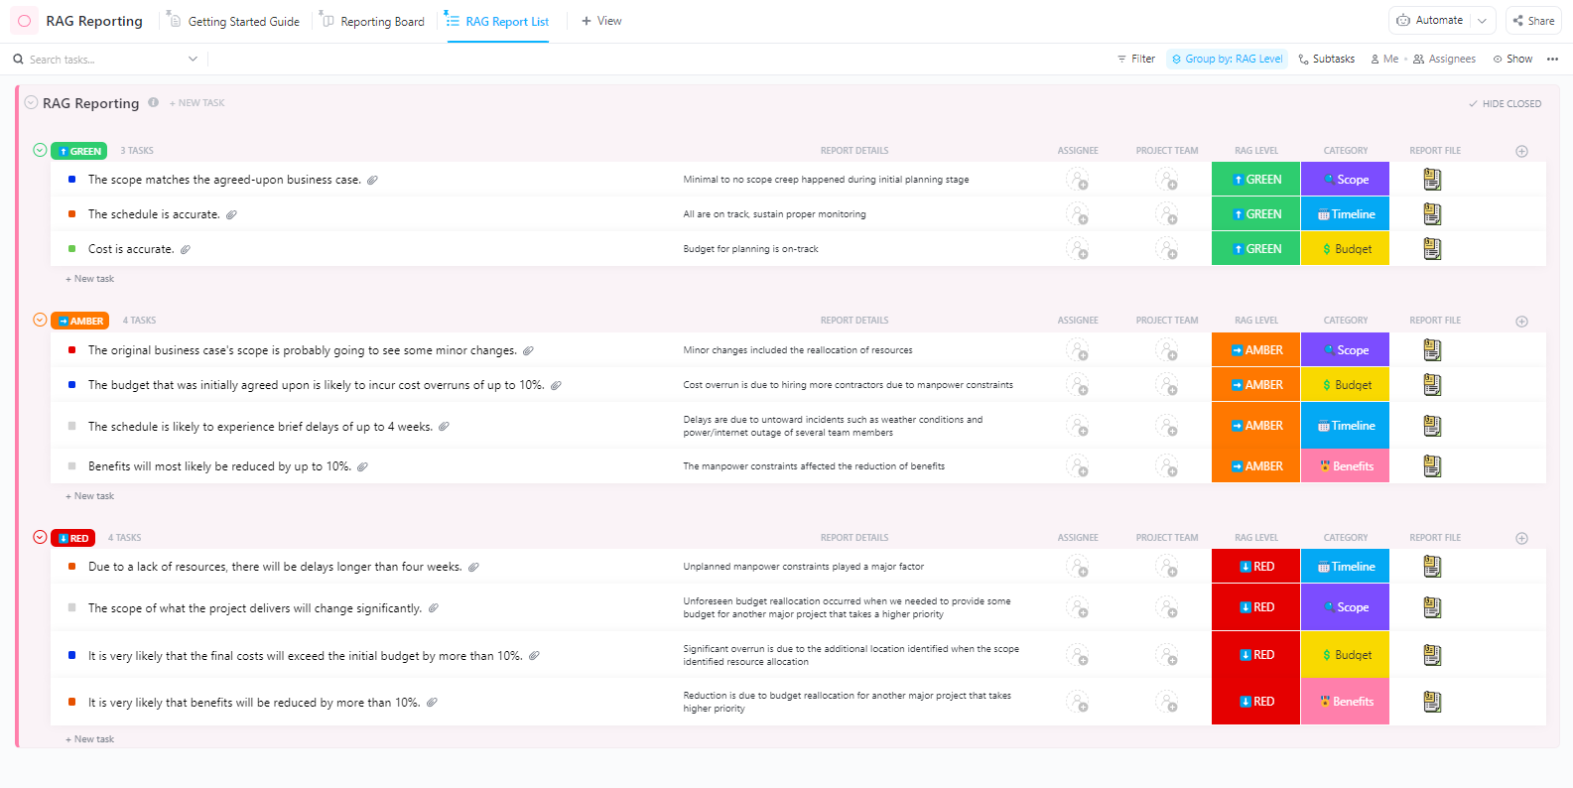The image size is (1573, 788).
Task: Add new task under GREEN group
Action: 89,279
